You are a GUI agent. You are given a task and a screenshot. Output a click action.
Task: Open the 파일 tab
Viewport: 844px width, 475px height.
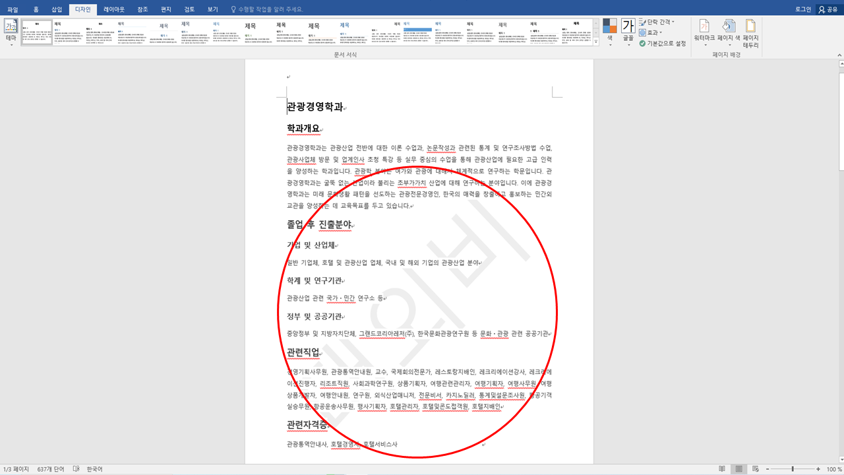13,9
